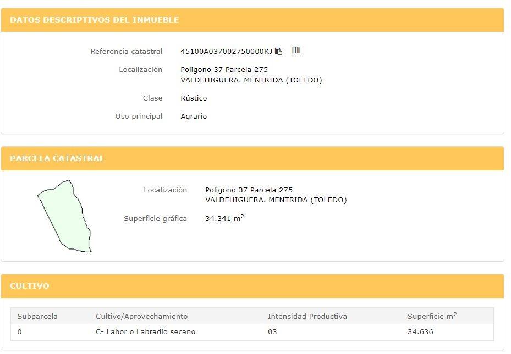511x354 pixels.
Task: Collapse the Cultivo section header
Action: [x=30, y=286]
